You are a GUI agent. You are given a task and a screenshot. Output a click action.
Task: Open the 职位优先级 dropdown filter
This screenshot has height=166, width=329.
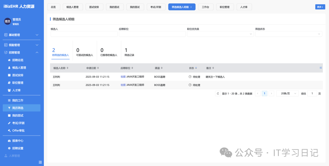pos(220,34)
